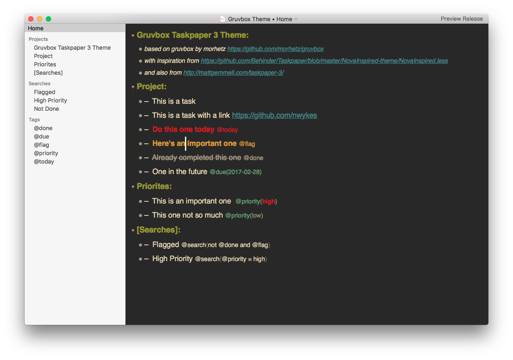Click the 'Already completed this one' strikethrough text
The width and height of the screenshot is (513, 360).
coord(197,157)
